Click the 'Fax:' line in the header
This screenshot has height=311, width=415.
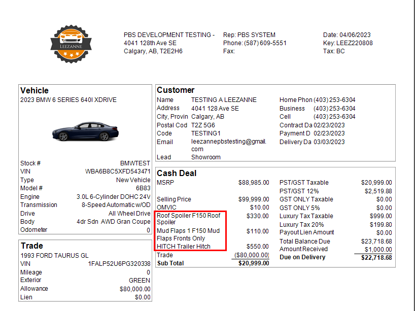229,51
